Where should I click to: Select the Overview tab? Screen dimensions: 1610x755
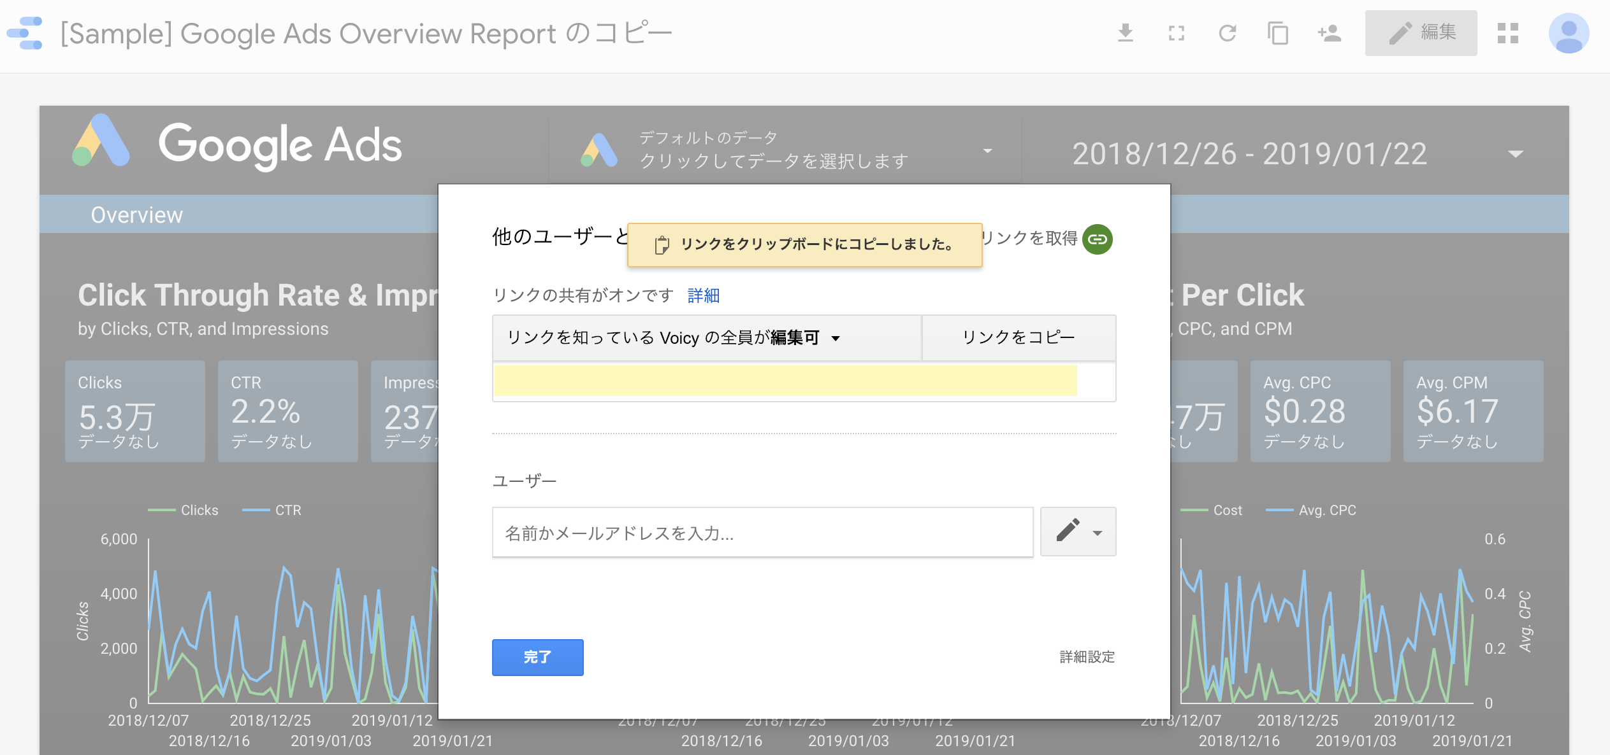pos(136,215)
